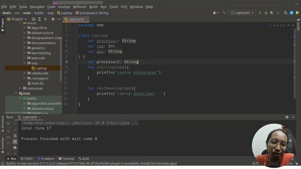Open the Build tool window tab
The image size is (301, 169).
(x=84, y=159)
